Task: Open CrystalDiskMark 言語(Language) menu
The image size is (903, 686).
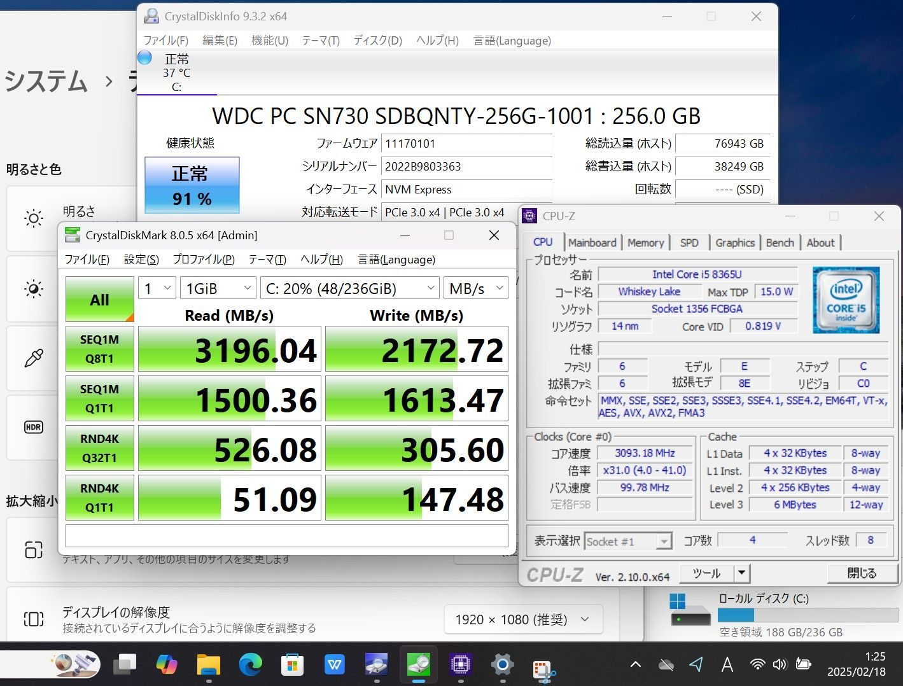Action: [x=396, y=260]
